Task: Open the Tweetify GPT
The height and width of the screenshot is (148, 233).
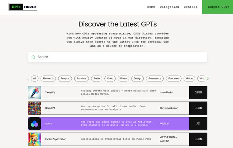Action: 198,93
